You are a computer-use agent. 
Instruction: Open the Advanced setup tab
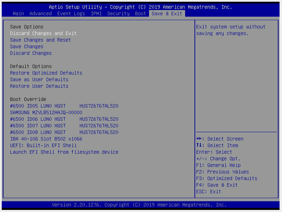click(x=40, y=14)
